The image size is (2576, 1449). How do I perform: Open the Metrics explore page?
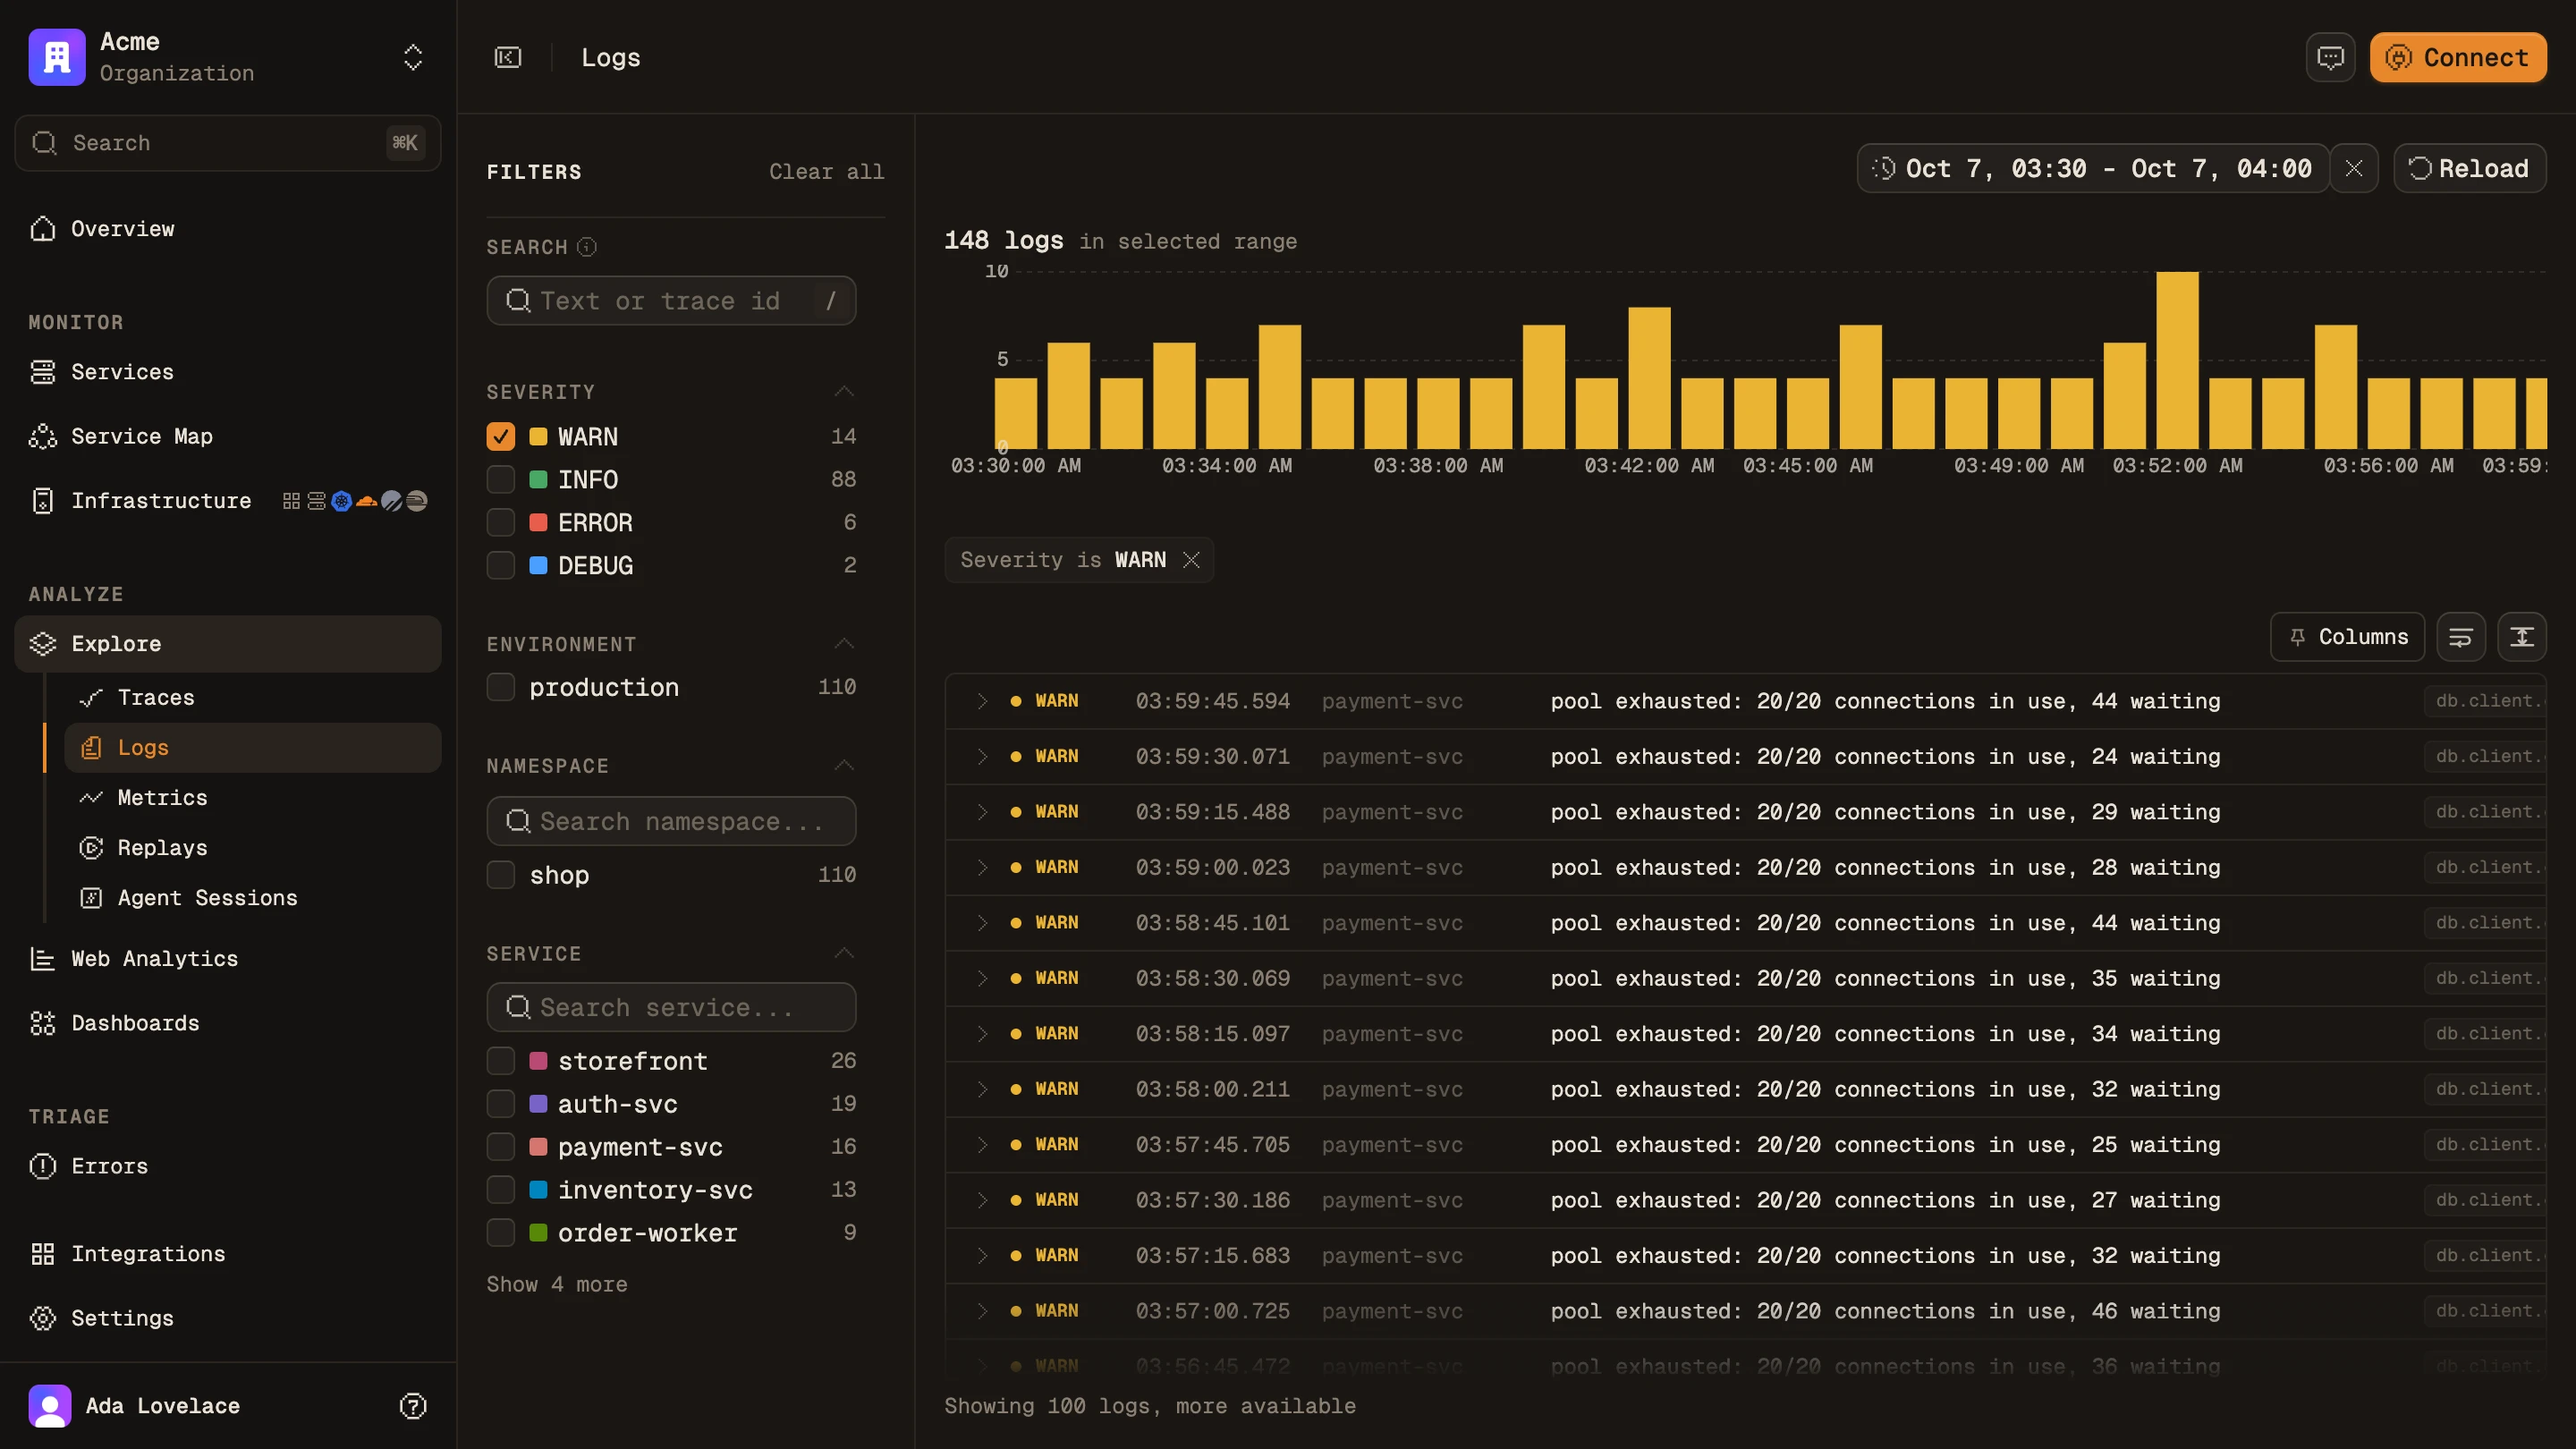162,798
